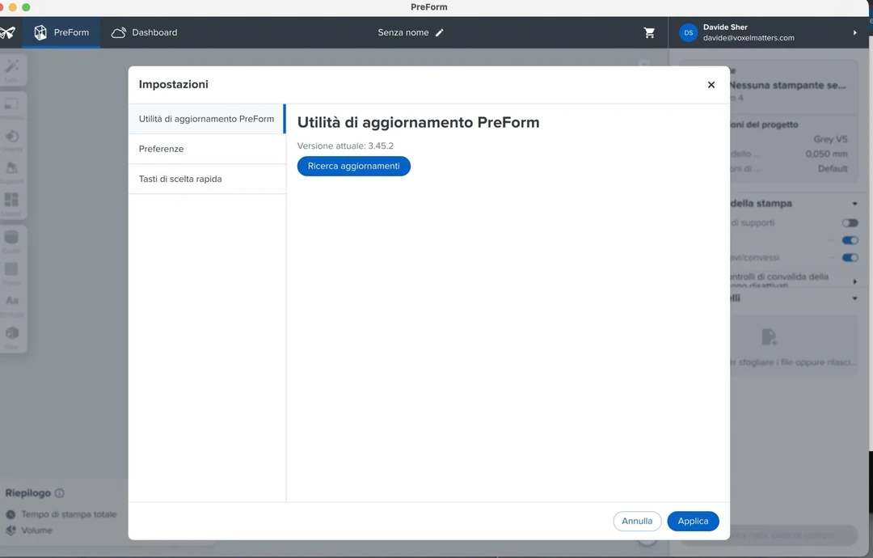
Task: Close the Impostazioni dialog
Action: click(711, 85)
